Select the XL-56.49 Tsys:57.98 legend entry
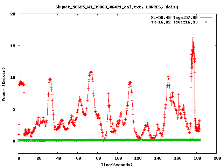224x168 pixels. click(174, 17)
